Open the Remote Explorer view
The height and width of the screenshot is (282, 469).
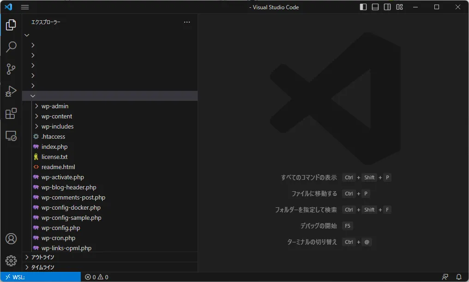point(11,136)
